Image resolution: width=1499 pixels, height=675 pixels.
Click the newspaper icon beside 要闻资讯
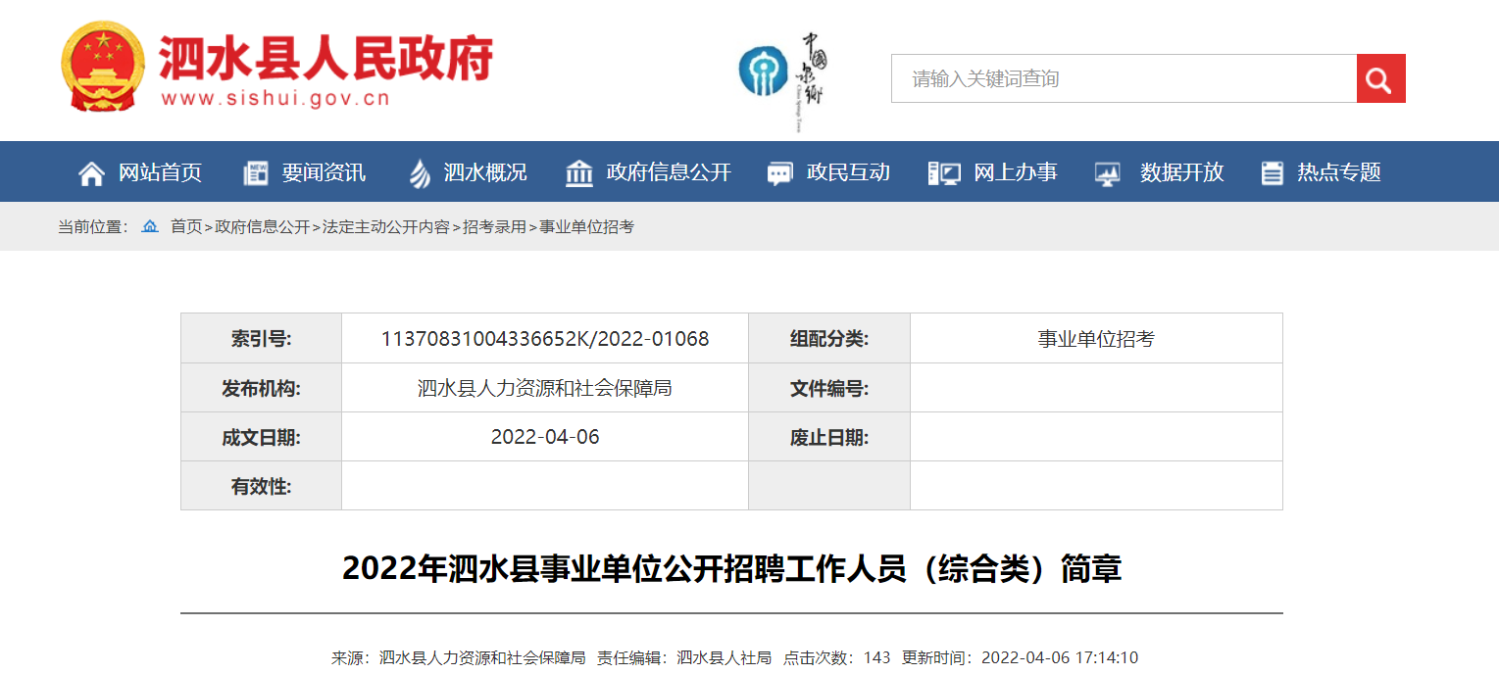[x=255, y=173]
